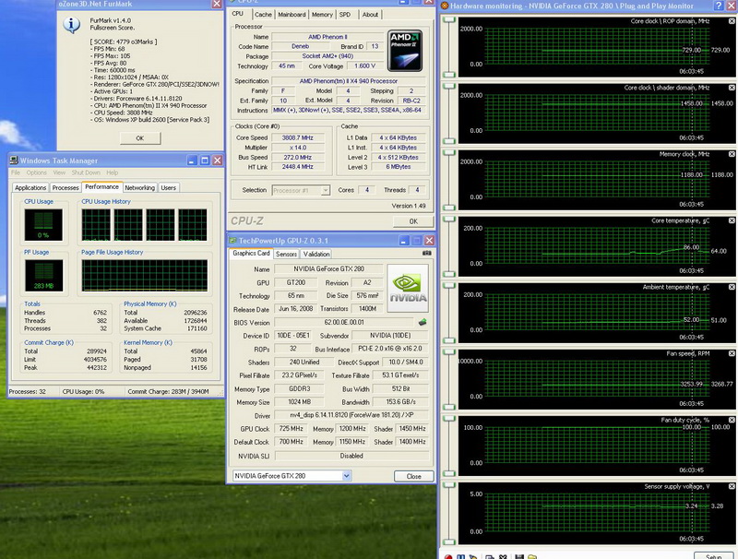Click the GPU-Z BIOS Version 62.00.0E.00.01 field
738x559 pixels.
(344, 322)
